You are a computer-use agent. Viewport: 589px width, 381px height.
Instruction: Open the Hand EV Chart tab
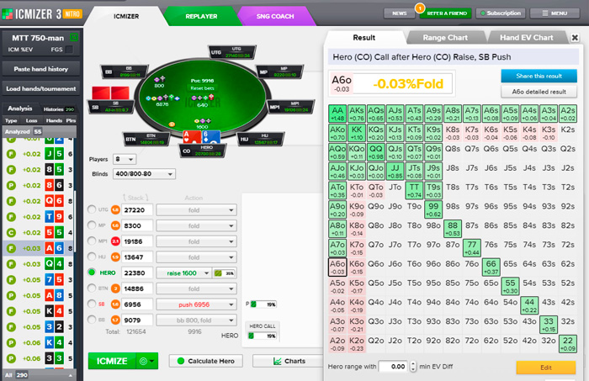(526, 38)
